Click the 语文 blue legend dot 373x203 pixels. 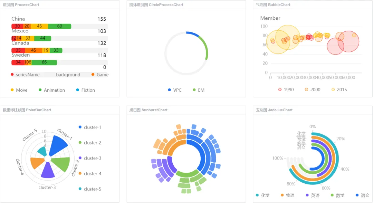click(357, 195)
